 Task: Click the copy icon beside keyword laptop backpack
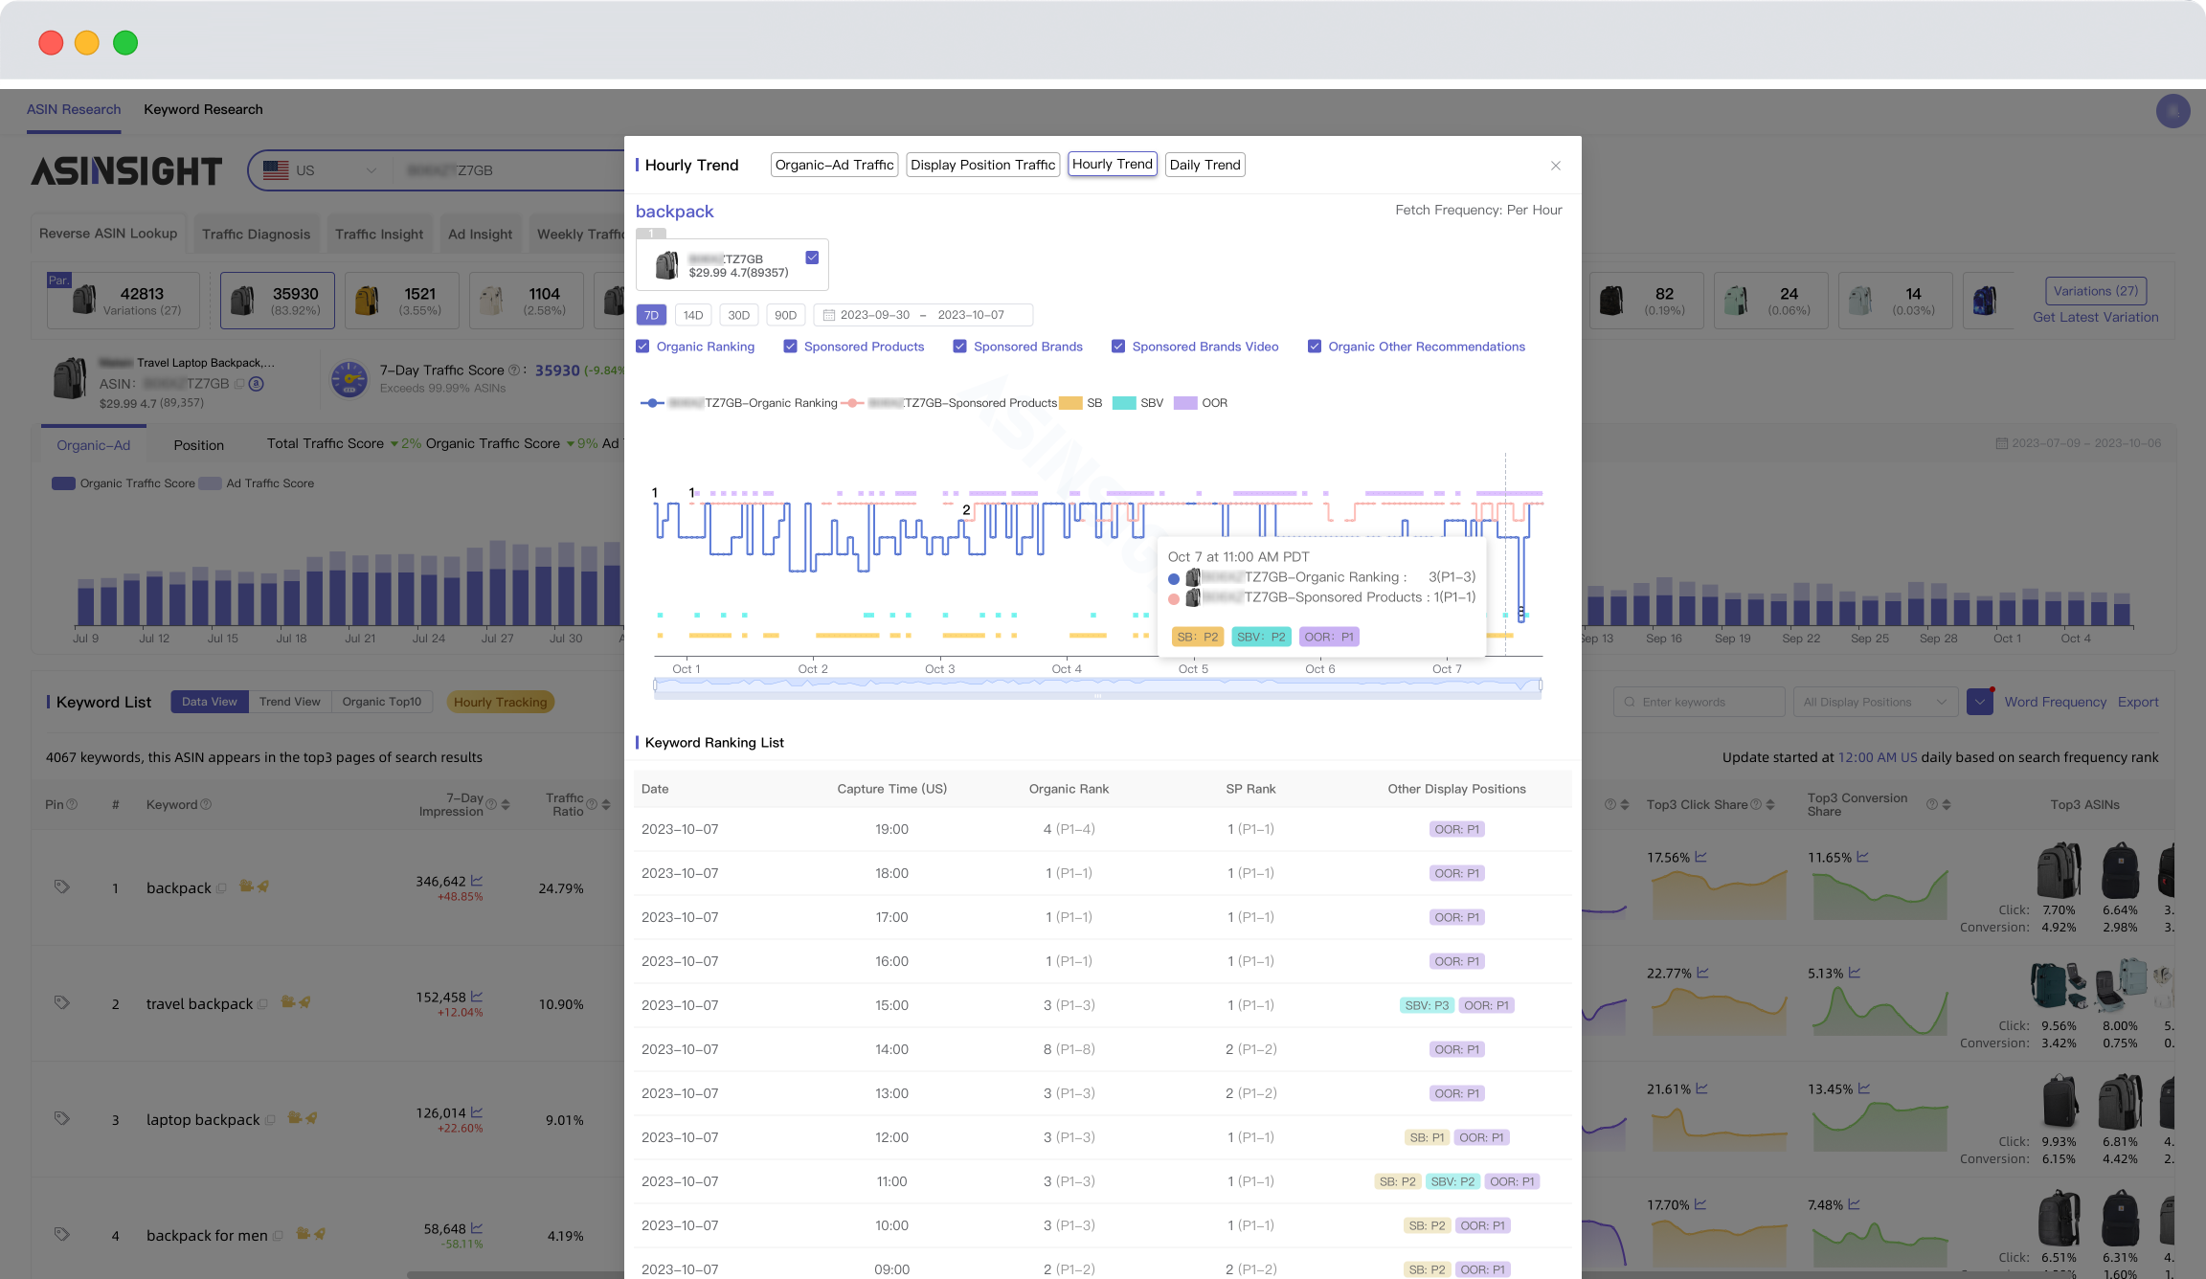pyautogui.click(x=270, y=1119)
